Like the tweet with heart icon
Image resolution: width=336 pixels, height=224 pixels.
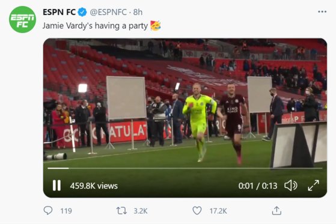click(x=197, y=211)
